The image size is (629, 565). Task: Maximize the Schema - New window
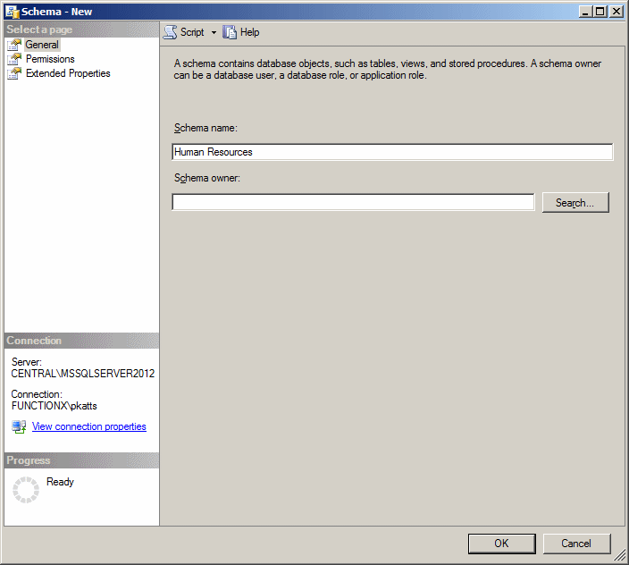pyautogui.click(x=600, y=12)
